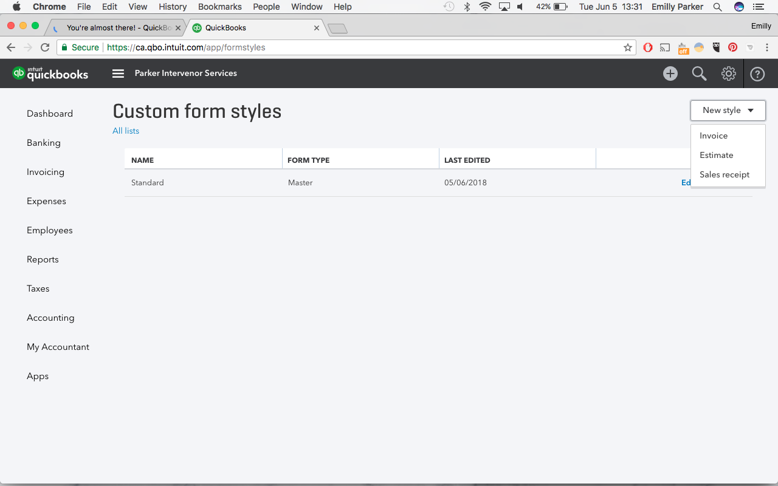
Task: Open the All lists link
Action: click(x=125, y=131)
